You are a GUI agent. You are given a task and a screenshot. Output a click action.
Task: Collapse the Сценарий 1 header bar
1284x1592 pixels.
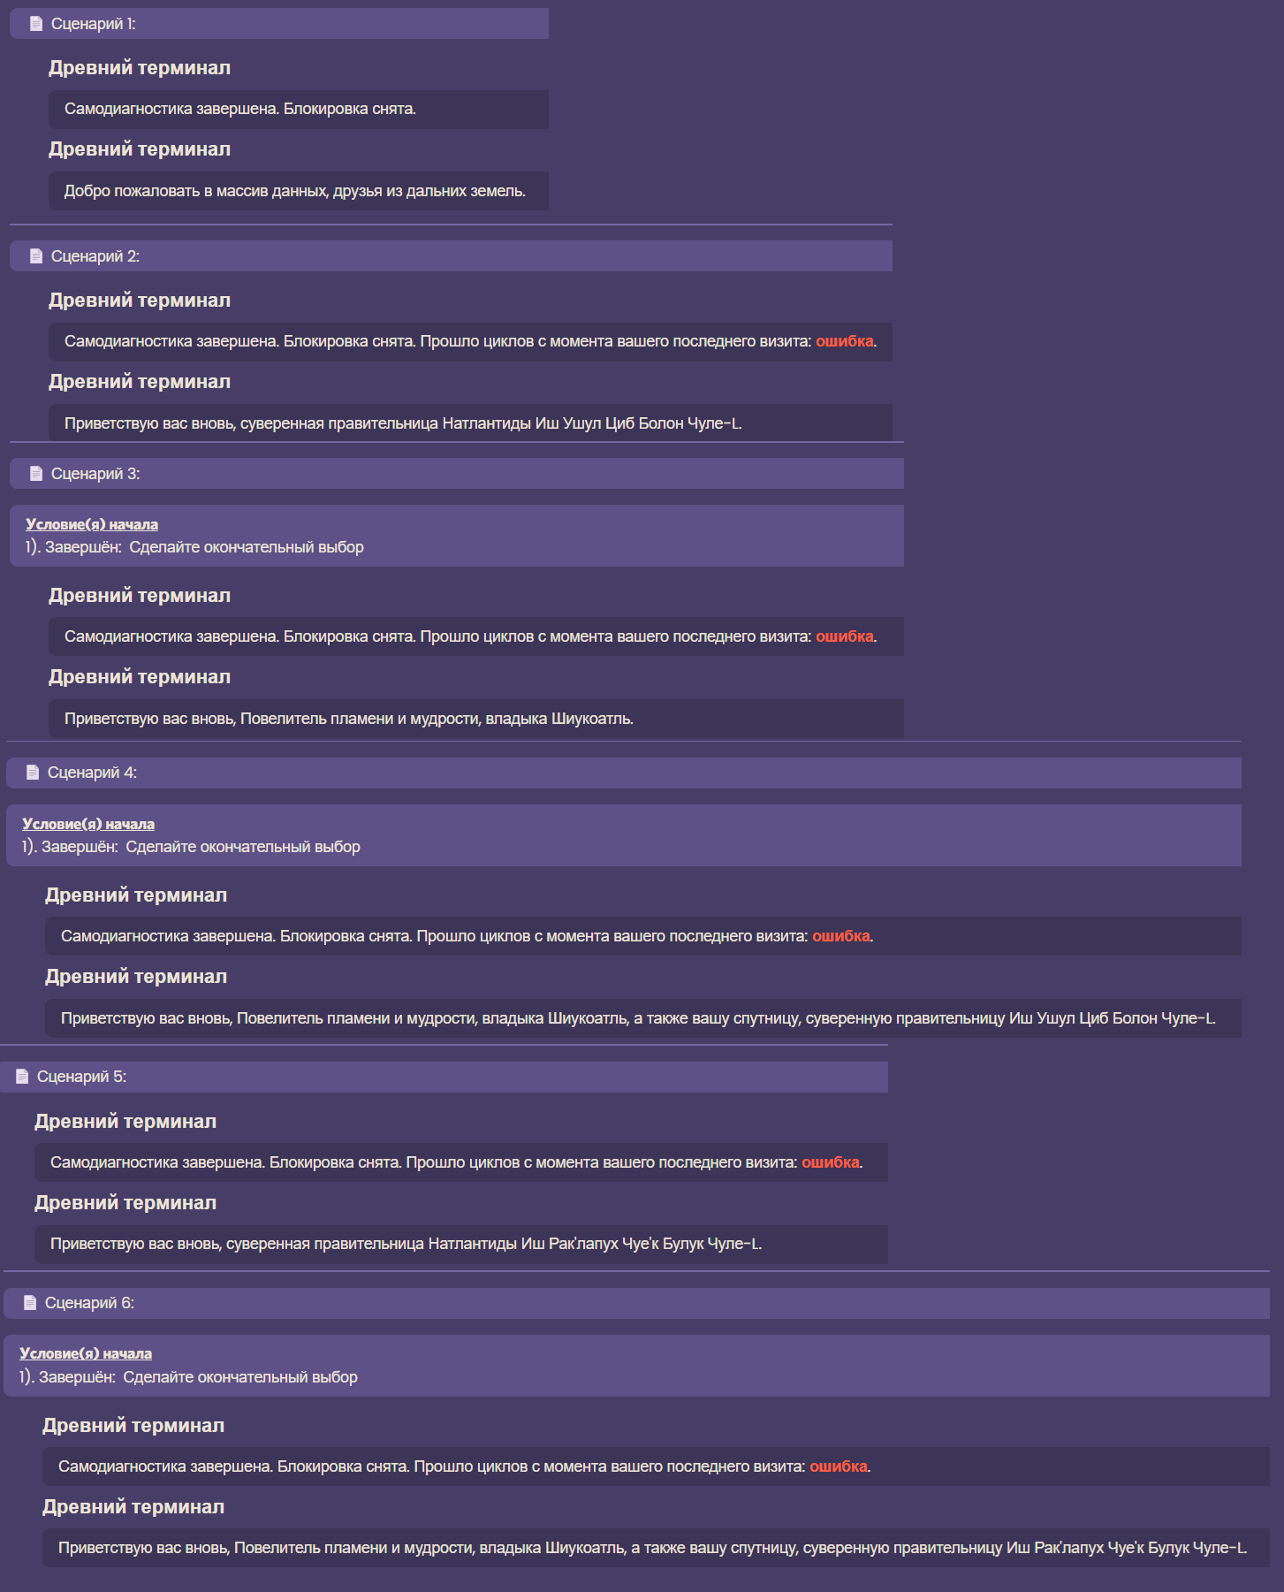(279, 24)
